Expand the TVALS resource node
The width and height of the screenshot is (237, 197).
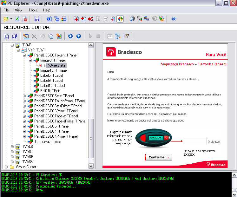(x=12, y=147)
